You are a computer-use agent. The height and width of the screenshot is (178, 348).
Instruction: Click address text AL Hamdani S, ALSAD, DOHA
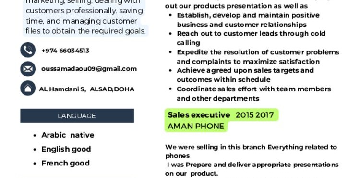click(x=87, y=89)
